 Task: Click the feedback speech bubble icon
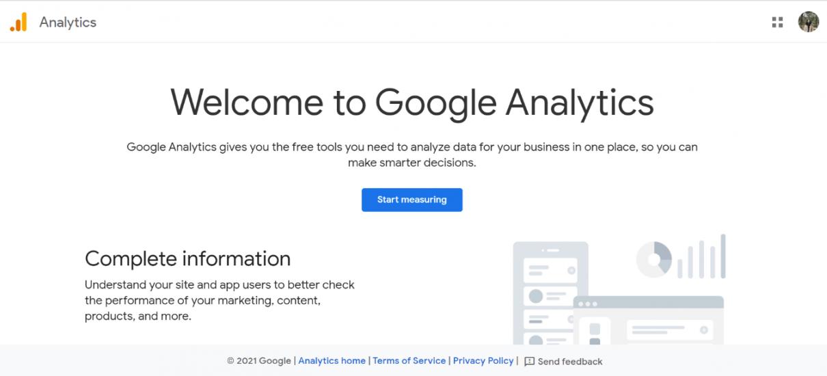[529, 362]
